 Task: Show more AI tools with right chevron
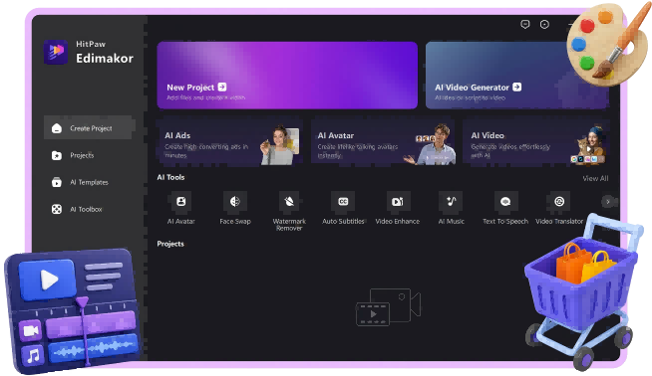coord(608,202)
